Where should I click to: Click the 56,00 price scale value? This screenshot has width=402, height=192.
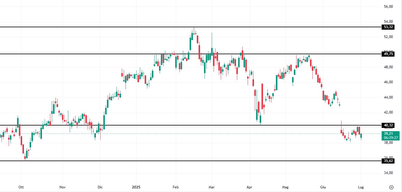(389, 7)
